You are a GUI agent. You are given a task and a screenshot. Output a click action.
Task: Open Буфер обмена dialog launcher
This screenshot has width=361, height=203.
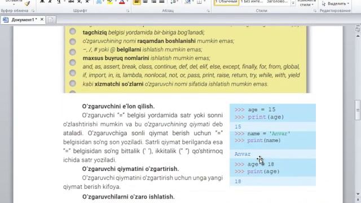(x=33, y=11)
